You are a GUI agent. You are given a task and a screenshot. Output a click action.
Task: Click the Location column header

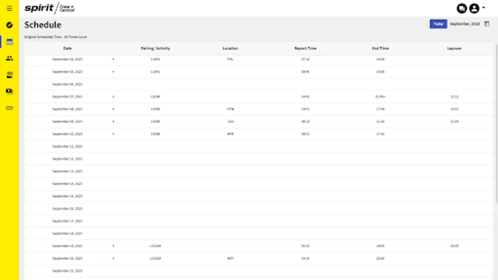(x=230, y=48)
